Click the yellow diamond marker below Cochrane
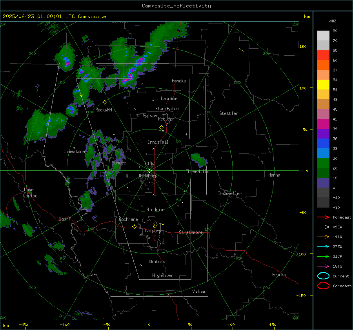Viewport: 353px width, 330px height. 135,227
